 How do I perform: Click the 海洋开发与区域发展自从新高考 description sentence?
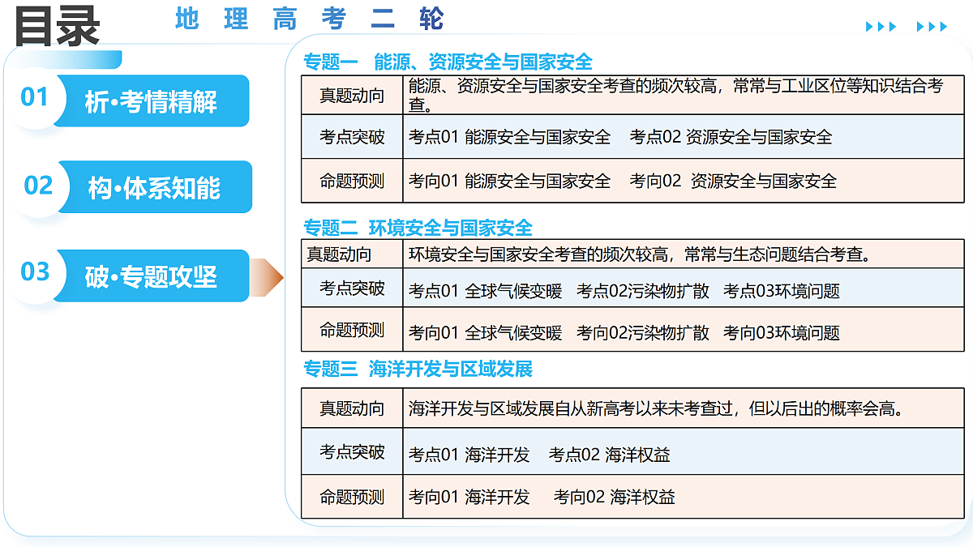coord(656,408)
